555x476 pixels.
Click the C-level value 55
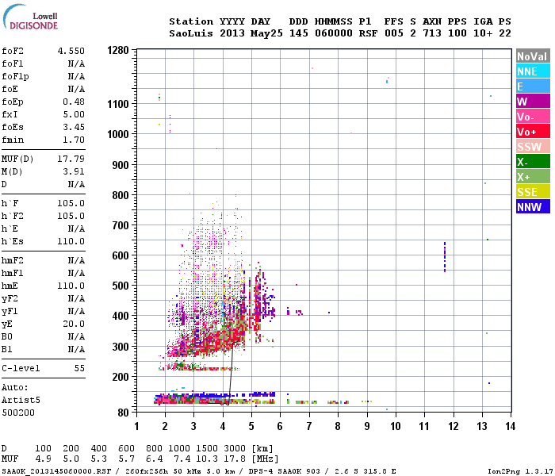[79, 368]
